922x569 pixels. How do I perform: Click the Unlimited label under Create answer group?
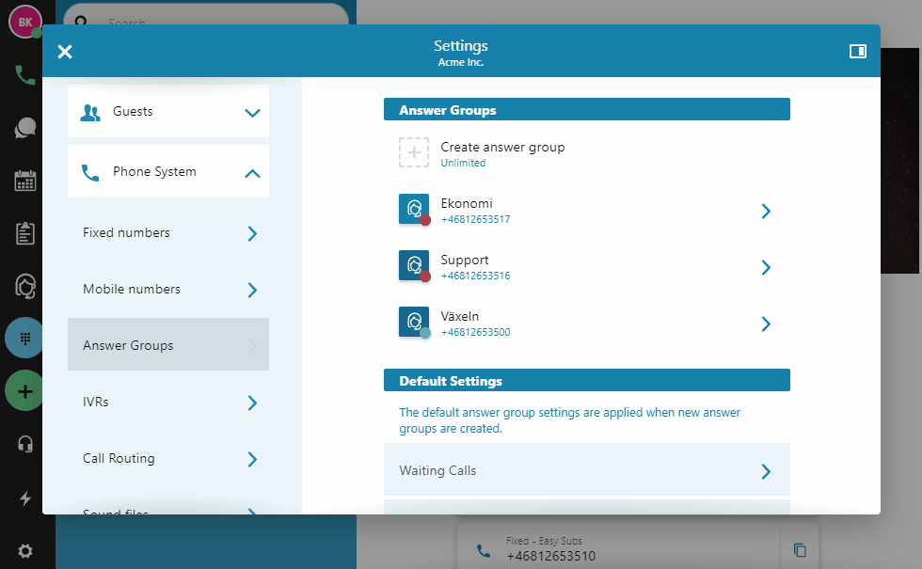click(463, 163)
